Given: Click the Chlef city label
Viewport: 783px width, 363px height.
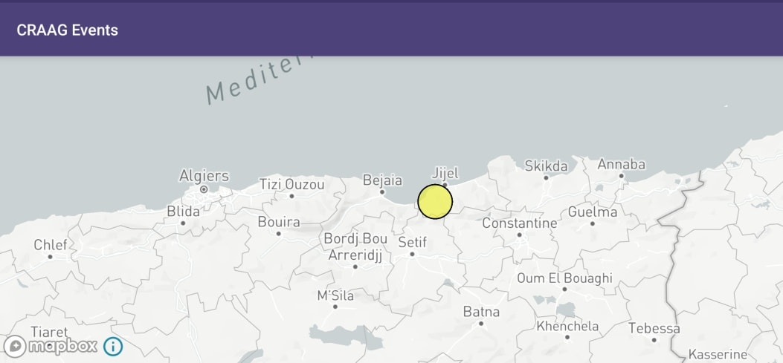Looking at the screenshot, I should [51, 245].
